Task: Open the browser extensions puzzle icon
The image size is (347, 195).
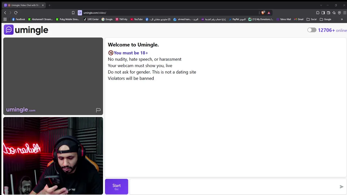Action: [318, 13]
